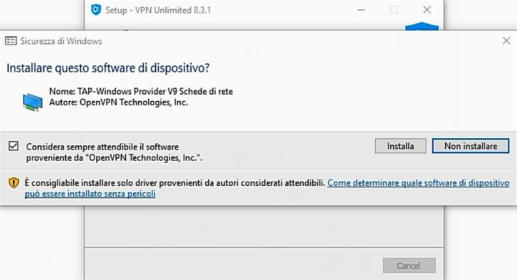517x280 pixels.
Task: Click the "Setup - VPN Unlimited 8.3.1" title
Action: pyautogui.click(x=151, y=10)
